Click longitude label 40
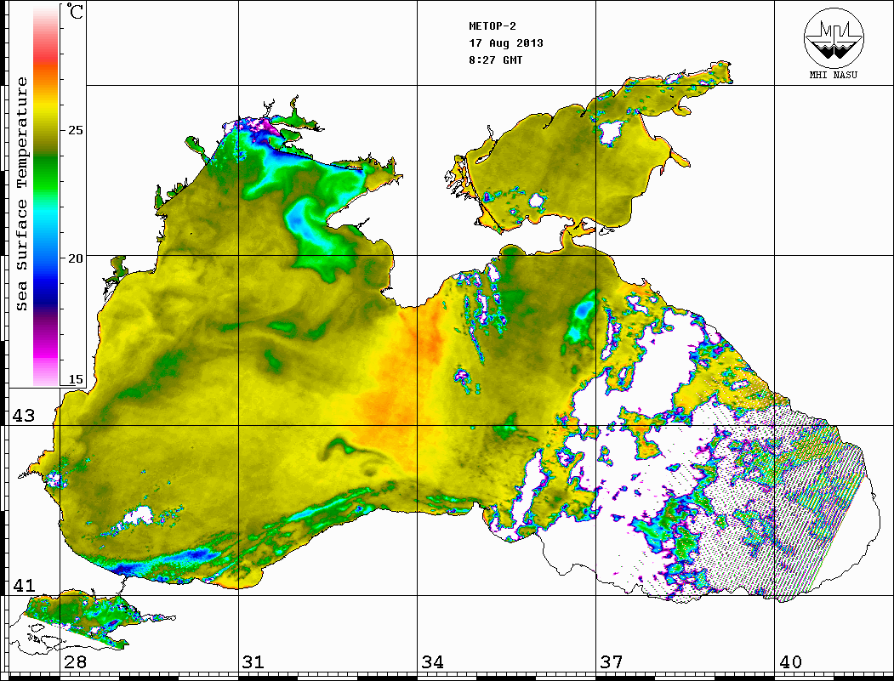The image size is (894, 681). [790, 661]
